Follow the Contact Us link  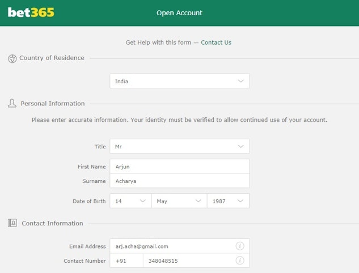(x=216, y=42)
